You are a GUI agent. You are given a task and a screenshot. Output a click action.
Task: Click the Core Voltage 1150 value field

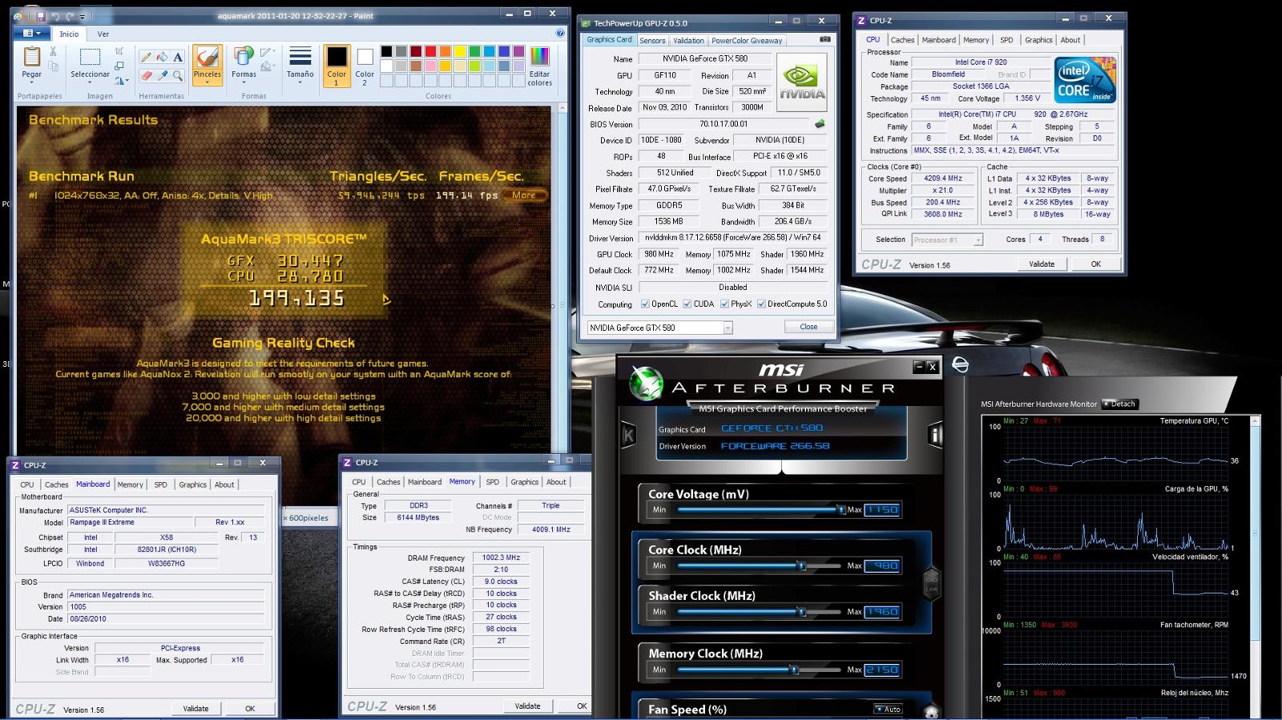882,509
